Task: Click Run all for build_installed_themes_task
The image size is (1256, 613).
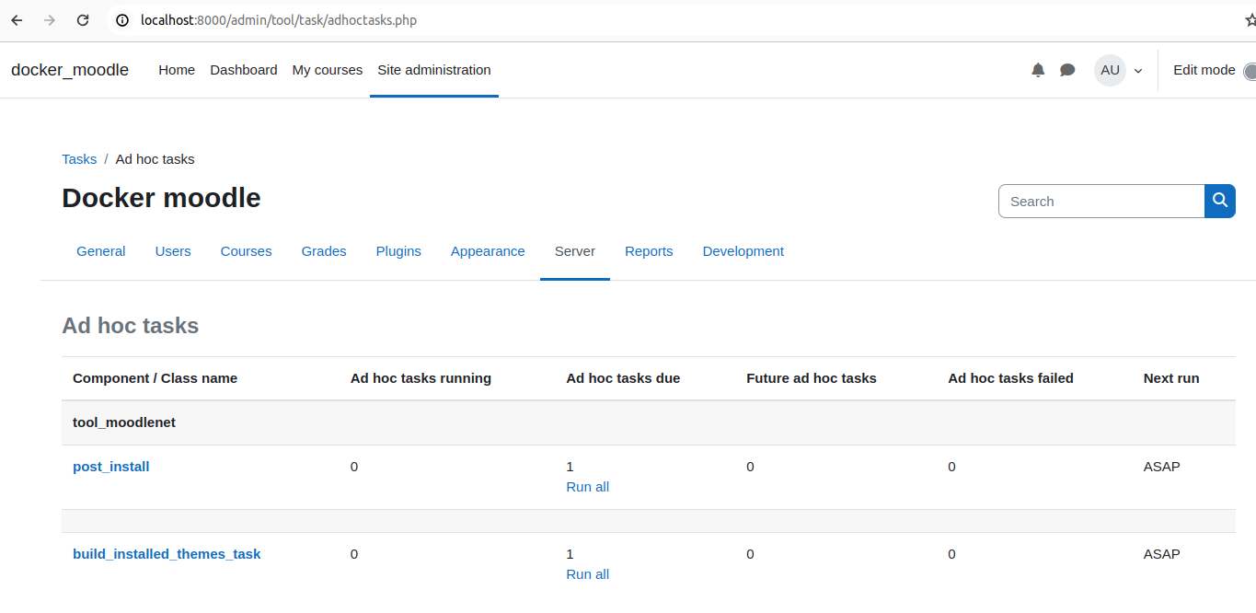Action: [x=588, y=574]
